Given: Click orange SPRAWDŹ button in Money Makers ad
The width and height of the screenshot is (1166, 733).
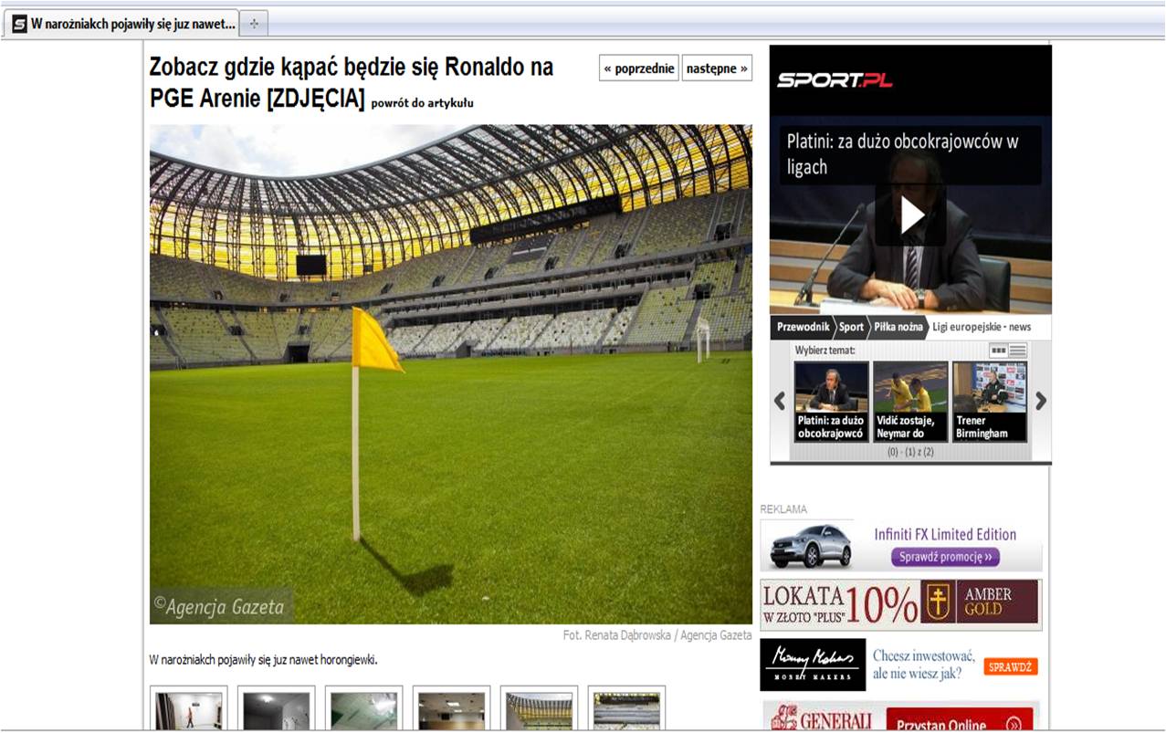Looking at the screenshot, I should point(1011,666).
